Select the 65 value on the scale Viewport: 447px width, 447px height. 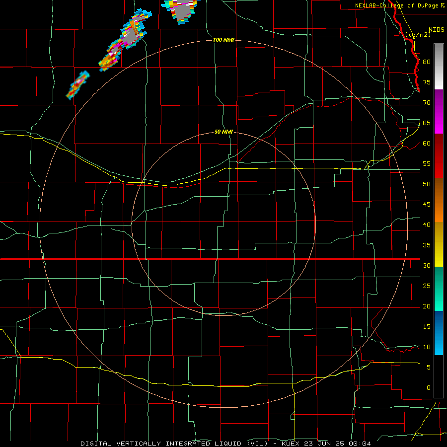pos(427,123)
